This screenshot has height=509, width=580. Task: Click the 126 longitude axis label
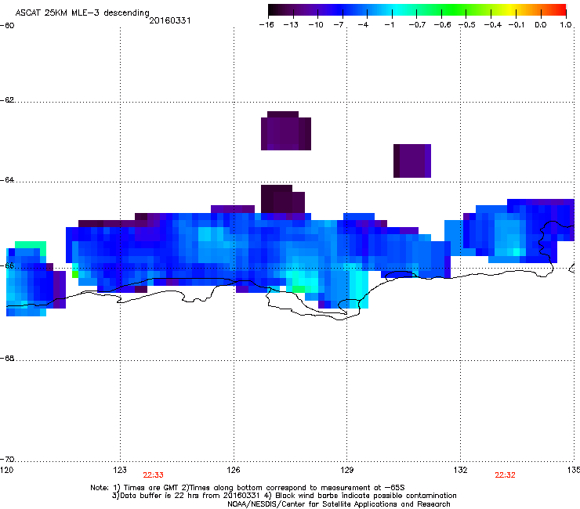click(234, 470)
